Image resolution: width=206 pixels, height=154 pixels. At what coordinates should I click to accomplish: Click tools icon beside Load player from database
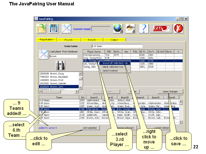[44, 54]
